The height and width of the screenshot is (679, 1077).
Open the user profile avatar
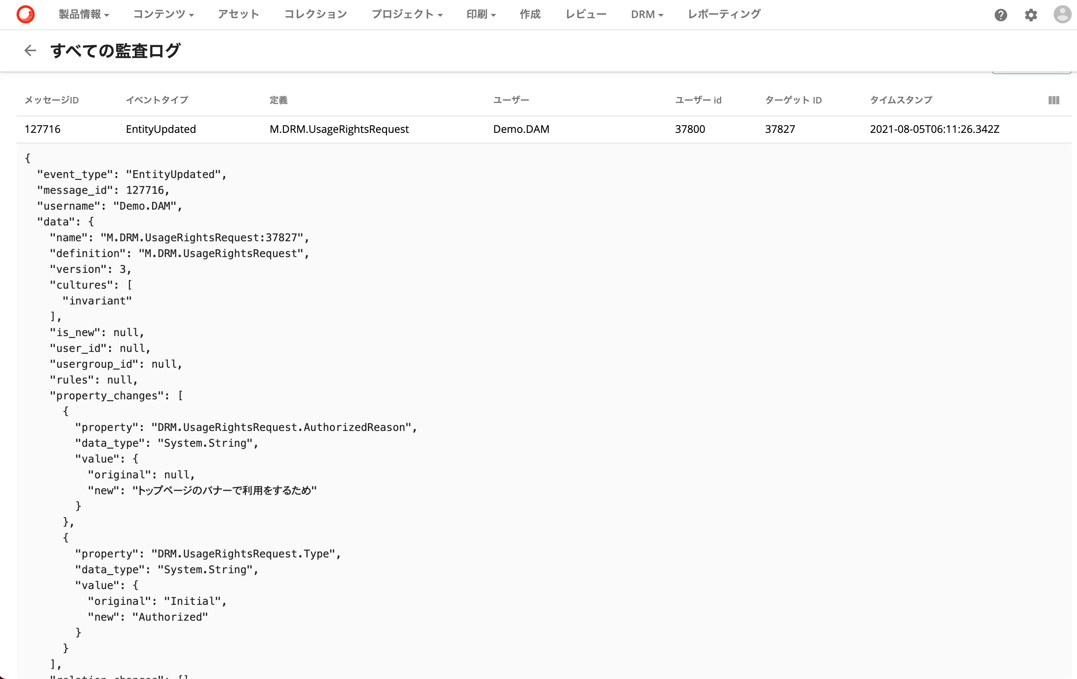tap(1062, 14)
